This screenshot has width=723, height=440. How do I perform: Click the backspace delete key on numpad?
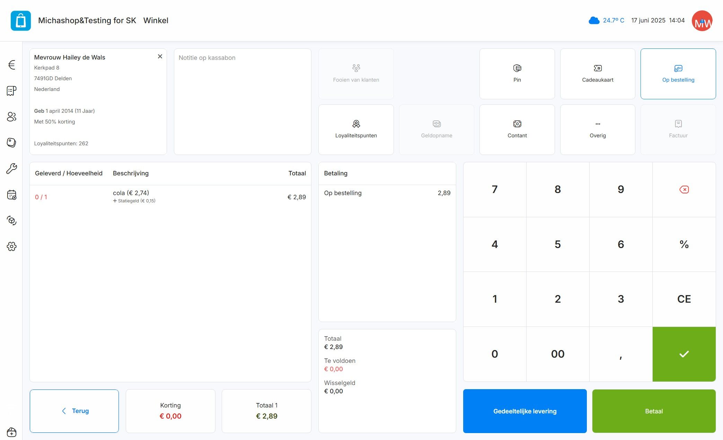pos(684,190)
